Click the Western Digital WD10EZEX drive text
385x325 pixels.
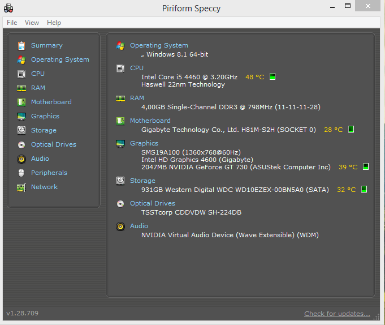point(235,190)
